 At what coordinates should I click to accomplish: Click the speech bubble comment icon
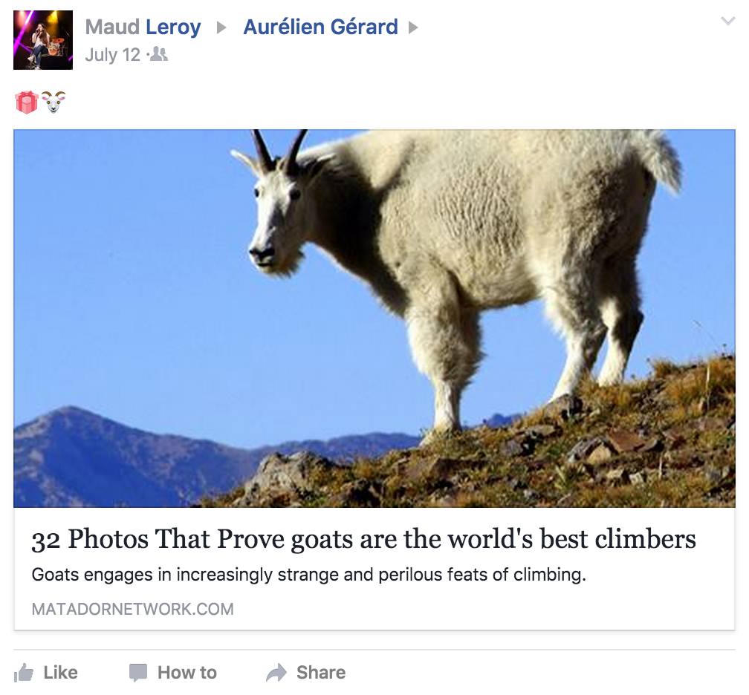click(138, 673)
